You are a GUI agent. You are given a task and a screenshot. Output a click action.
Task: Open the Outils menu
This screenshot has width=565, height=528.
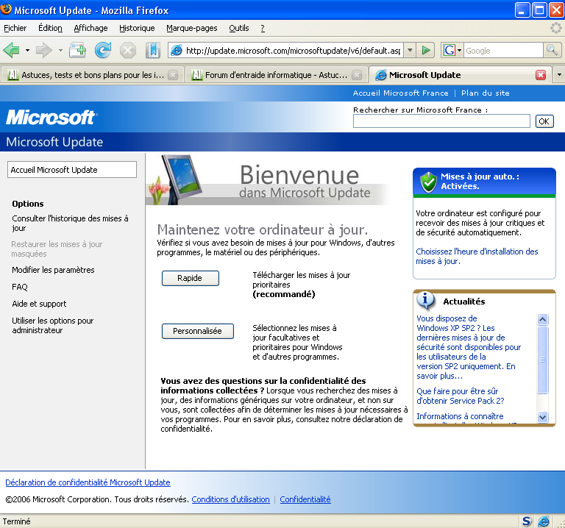[239, 28]
